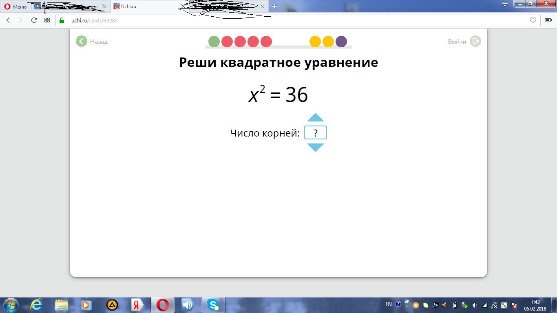
Task: Switch to the Uchi.ru tab
Action: (x=143, y=6)
